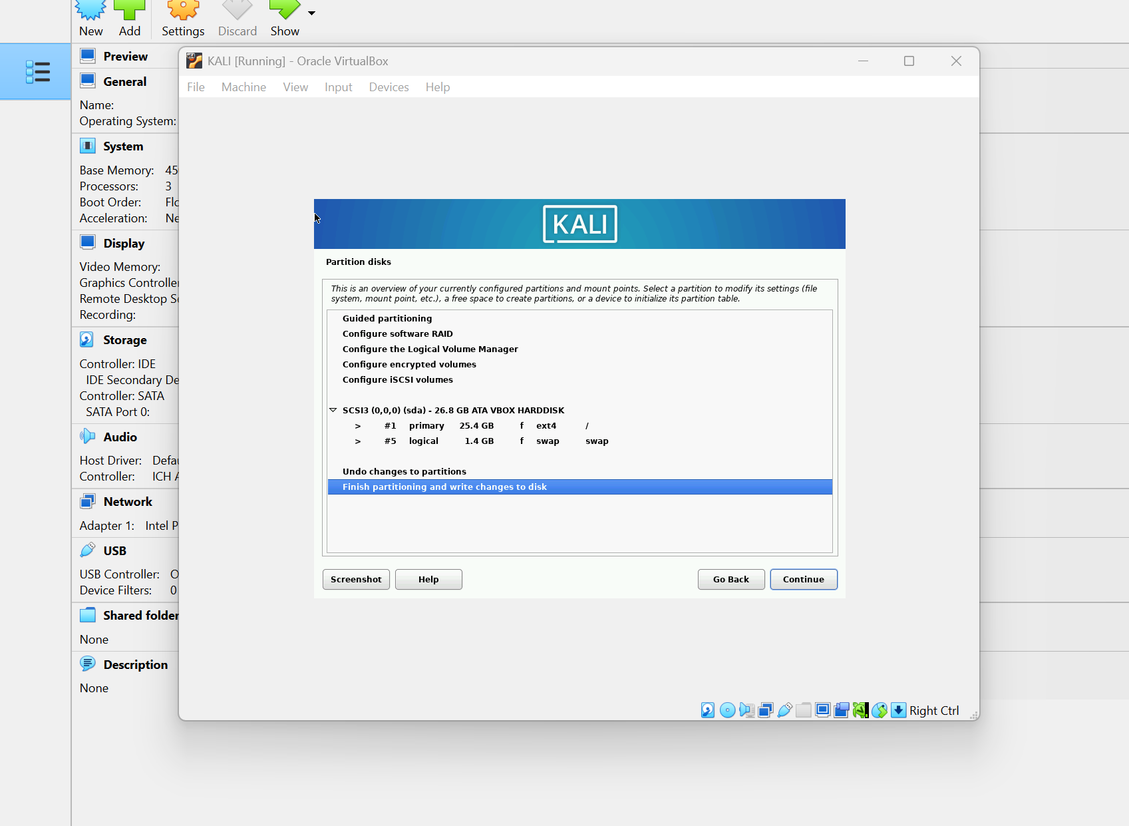Click the Shared folders section icon
The width and height of the screenshot is (1129, 826).
(88, 615)
